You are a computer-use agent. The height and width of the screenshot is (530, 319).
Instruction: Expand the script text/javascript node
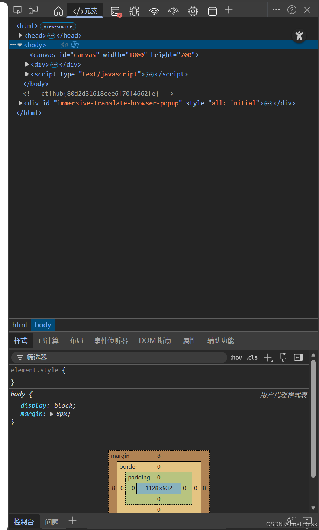27,74
